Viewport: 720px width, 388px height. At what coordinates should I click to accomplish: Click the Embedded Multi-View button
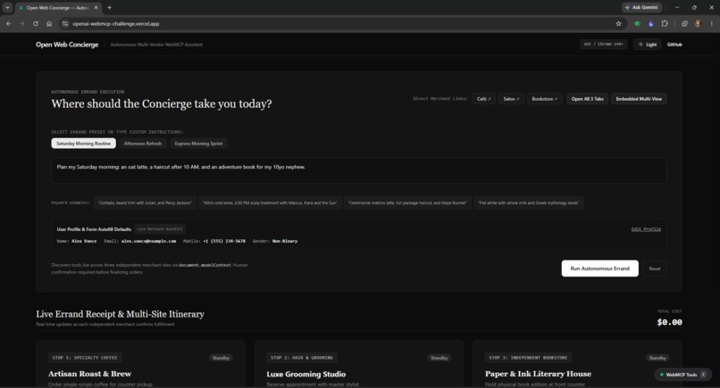click(639, 99)
